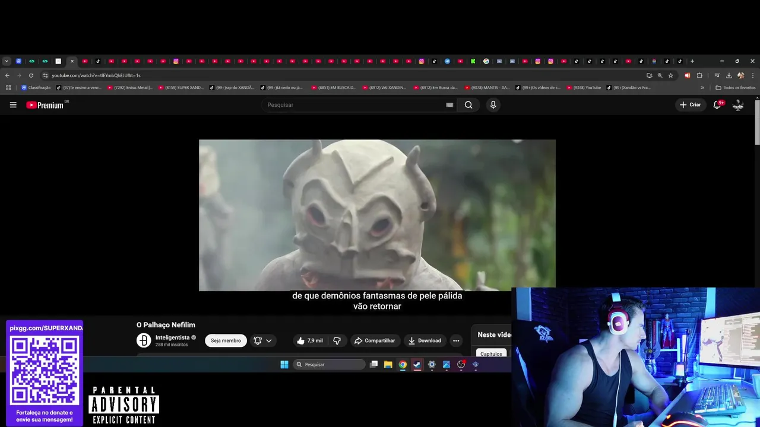760x427 pixels.
Task: Select the Capítulos chip
Action: 491,353
